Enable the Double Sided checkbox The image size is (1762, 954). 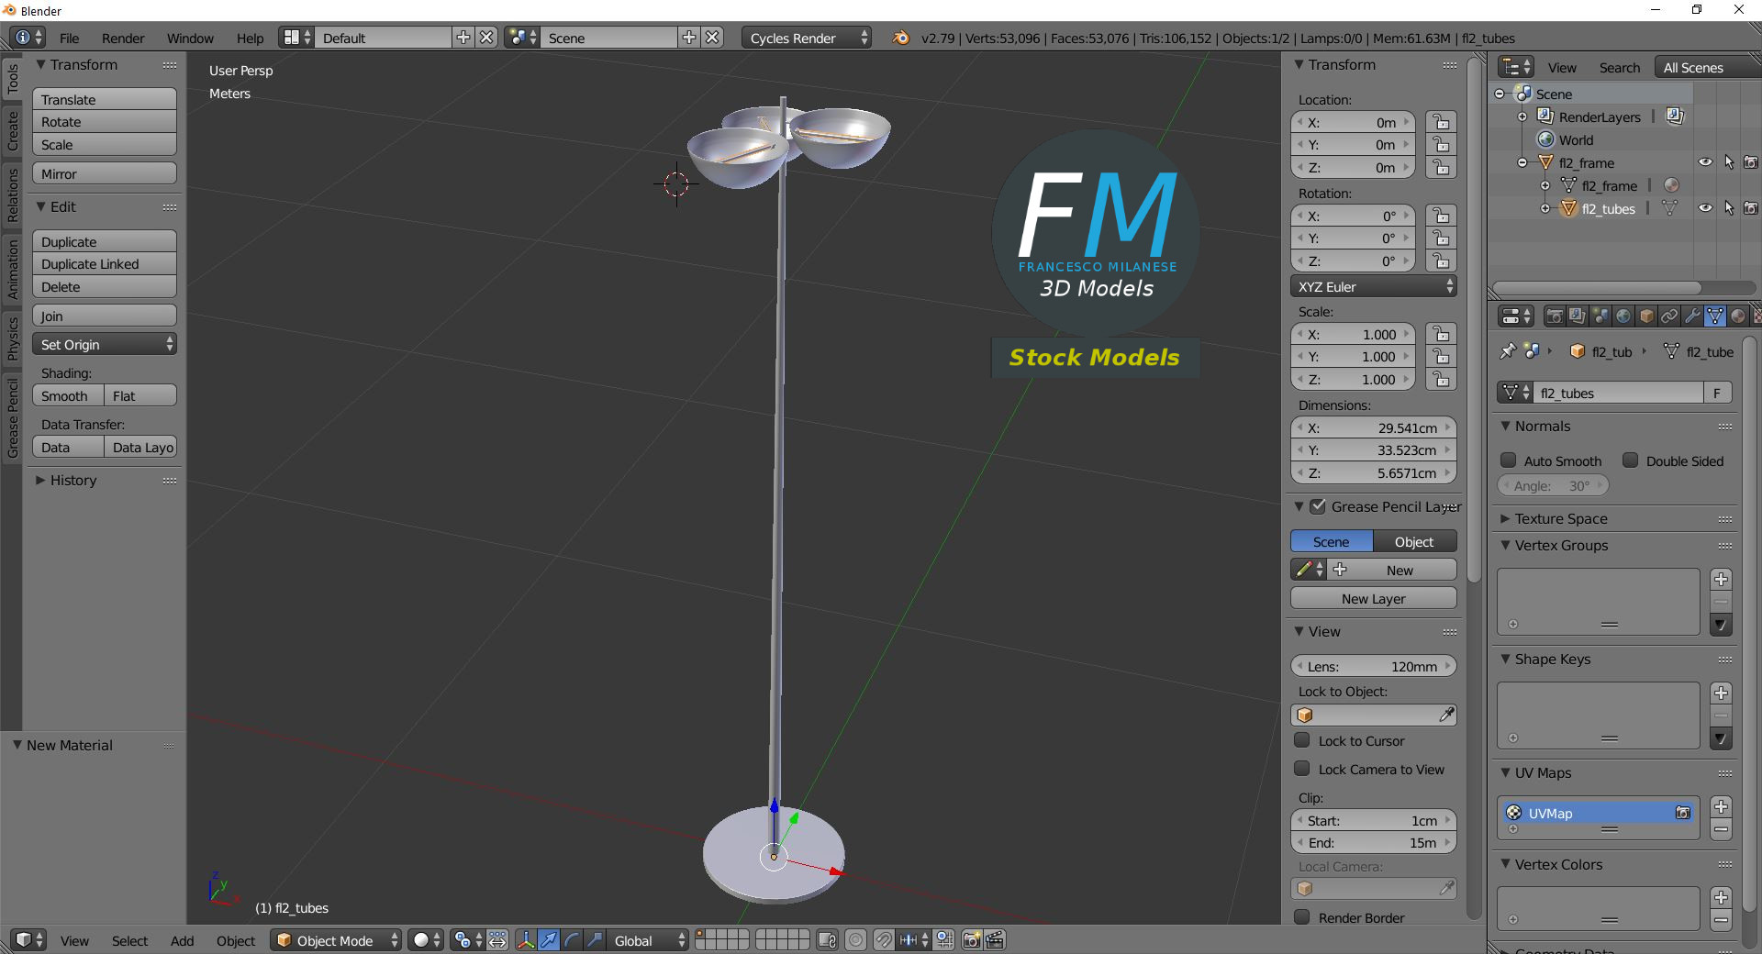(1630, 460)
